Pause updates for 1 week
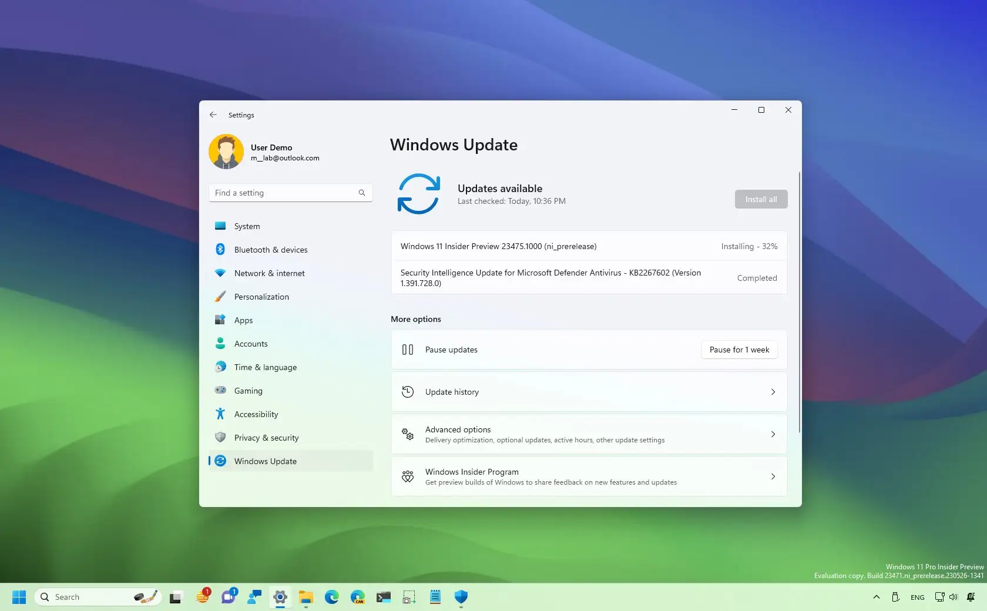Image resolution: width=987 pixels, height=611 pixels. coord(738,350)
